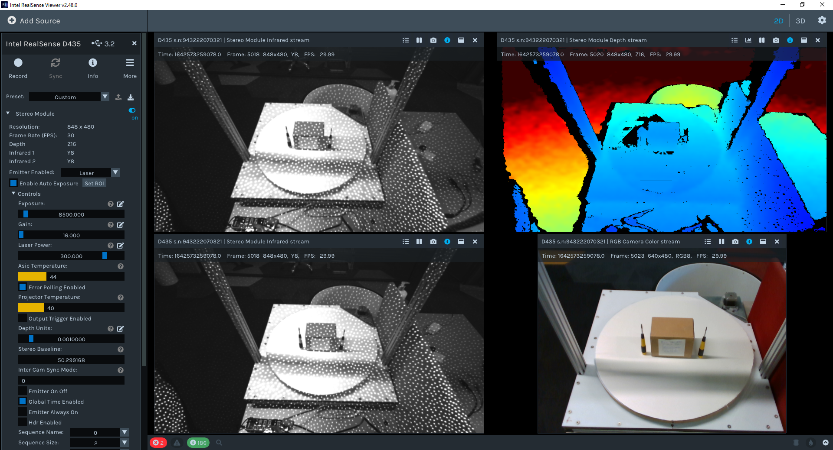Open the Preset Custom dropdown
Screen dimensions: 833x450
[69, 97]
